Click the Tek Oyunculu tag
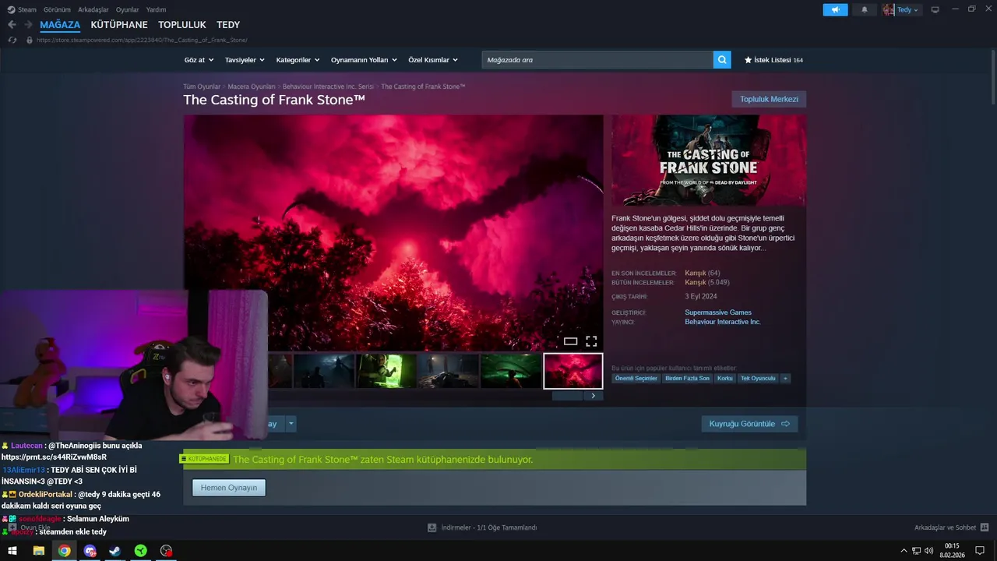The width and height of the screenshot is (997, 561). point(758,378)
